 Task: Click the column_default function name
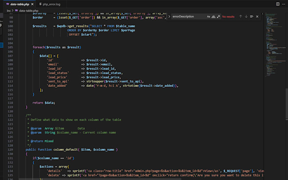66,150
